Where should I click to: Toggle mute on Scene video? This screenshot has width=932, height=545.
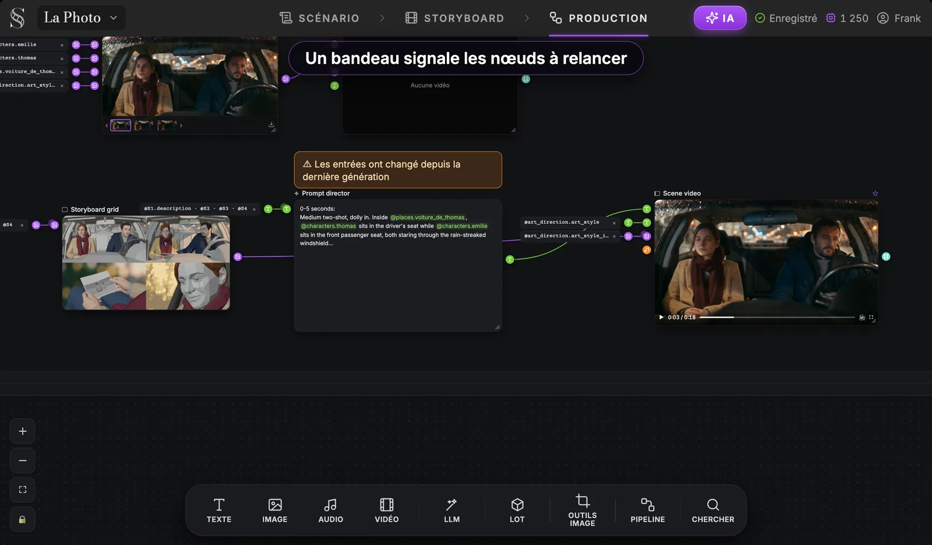click(x=862, y=317)
